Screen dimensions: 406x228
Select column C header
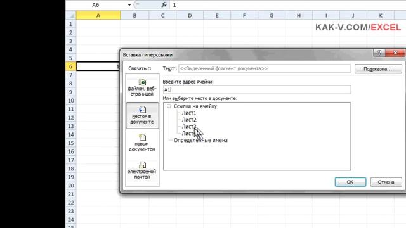click(162, 15)
